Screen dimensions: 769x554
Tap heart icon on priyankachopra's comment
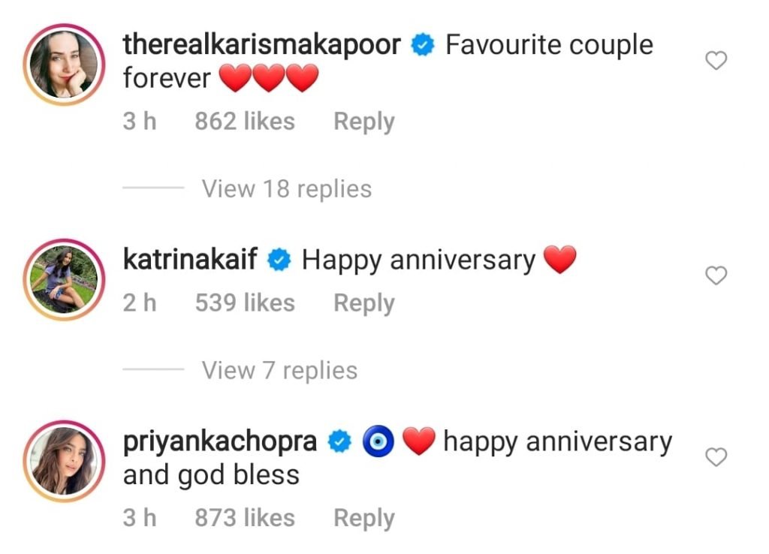pyautogui.click(x=716, y=457)
